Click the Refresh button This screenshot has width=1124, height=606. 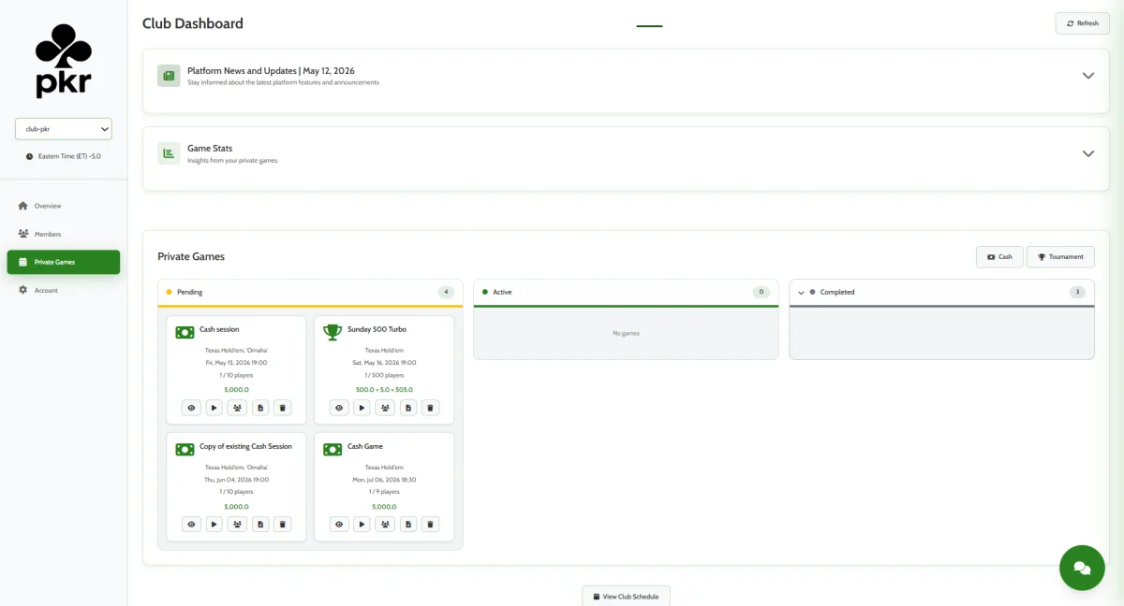(x=1082, y=23)
